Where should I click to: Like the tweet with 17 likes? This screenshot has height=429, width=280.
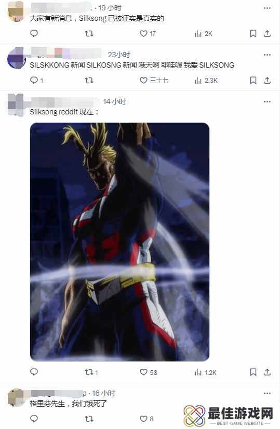tap(148, 34)
